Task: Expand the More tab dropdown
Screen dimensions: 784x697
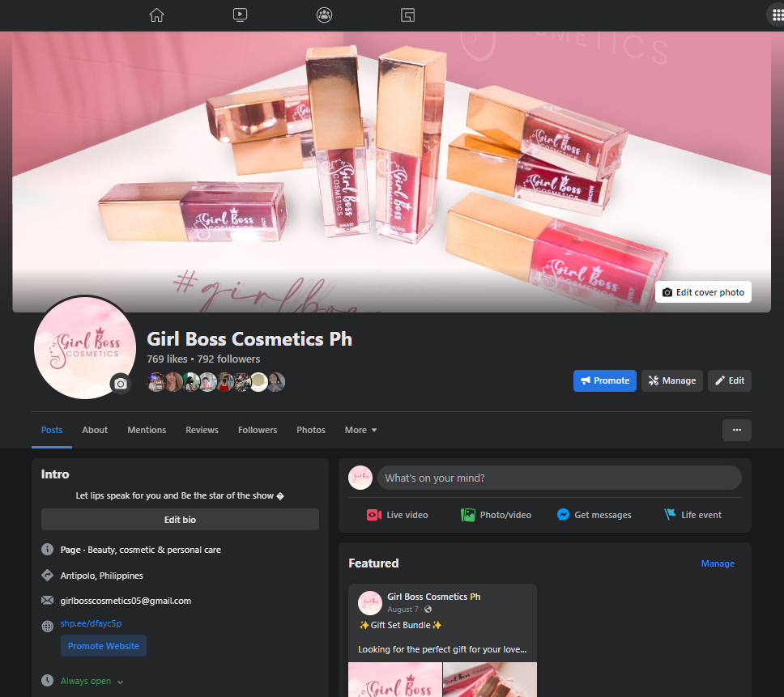Action: click(x=360, y=430)
